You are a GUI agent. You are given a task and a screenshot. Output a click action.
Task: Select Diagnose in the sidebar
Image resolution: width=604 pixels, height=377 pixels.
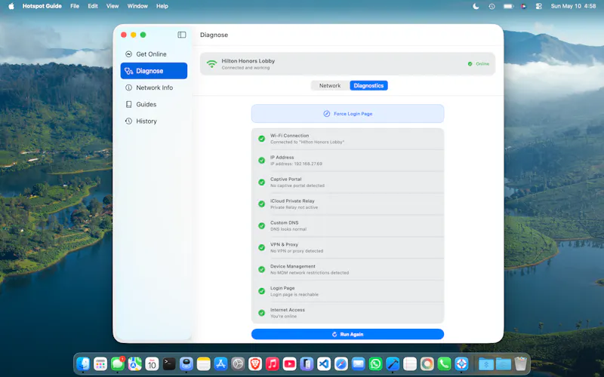(154, 71)
